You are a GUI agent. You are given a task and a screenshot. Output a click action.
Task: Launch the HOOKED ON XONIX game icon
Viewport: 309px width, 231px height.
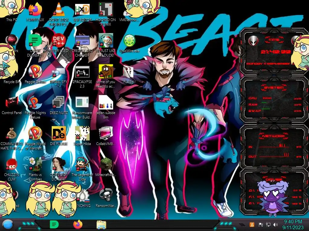pos(106,14)
